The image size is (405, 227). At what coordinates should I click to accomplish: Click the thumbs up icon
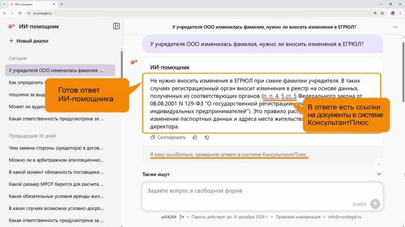pos(195,137)
